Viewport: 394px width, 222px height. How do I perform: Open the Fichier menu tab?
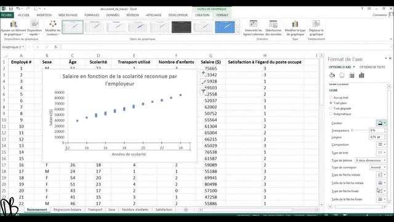tap(6, 15)
